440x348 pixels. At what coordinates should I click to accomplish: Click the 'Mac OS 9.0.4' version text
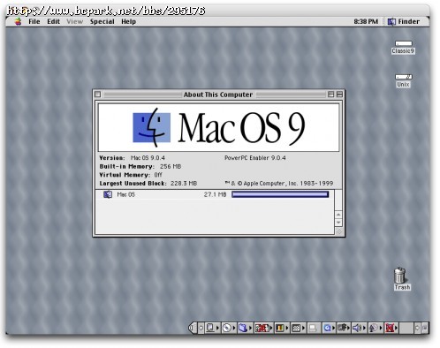[148, 158]
